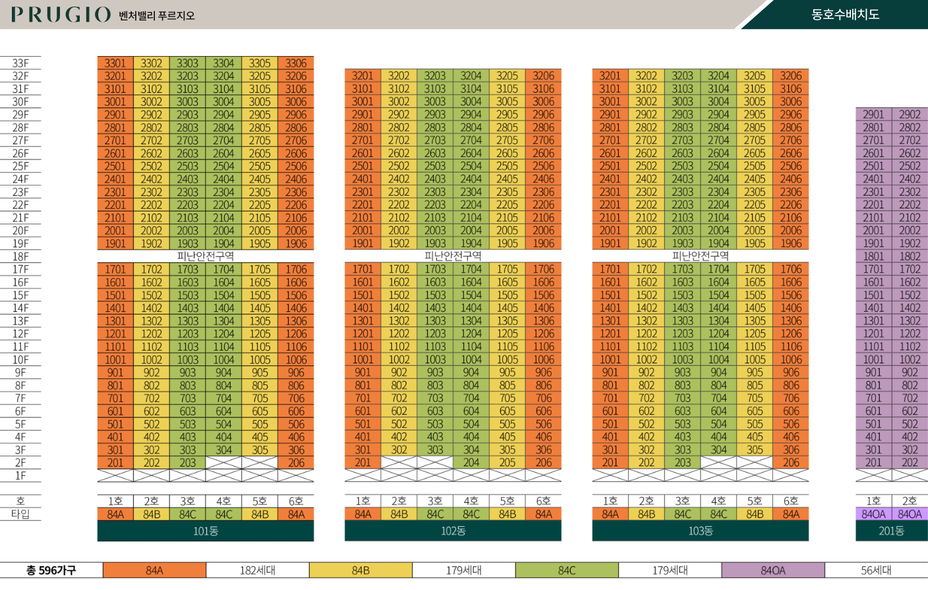Select unit 3301 on the top floor
The image size is (928, 590).
[115, 63]
